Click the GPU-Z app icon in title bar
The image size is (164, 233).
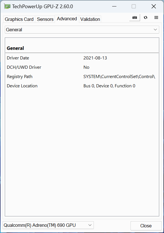[x=7, y=6]
